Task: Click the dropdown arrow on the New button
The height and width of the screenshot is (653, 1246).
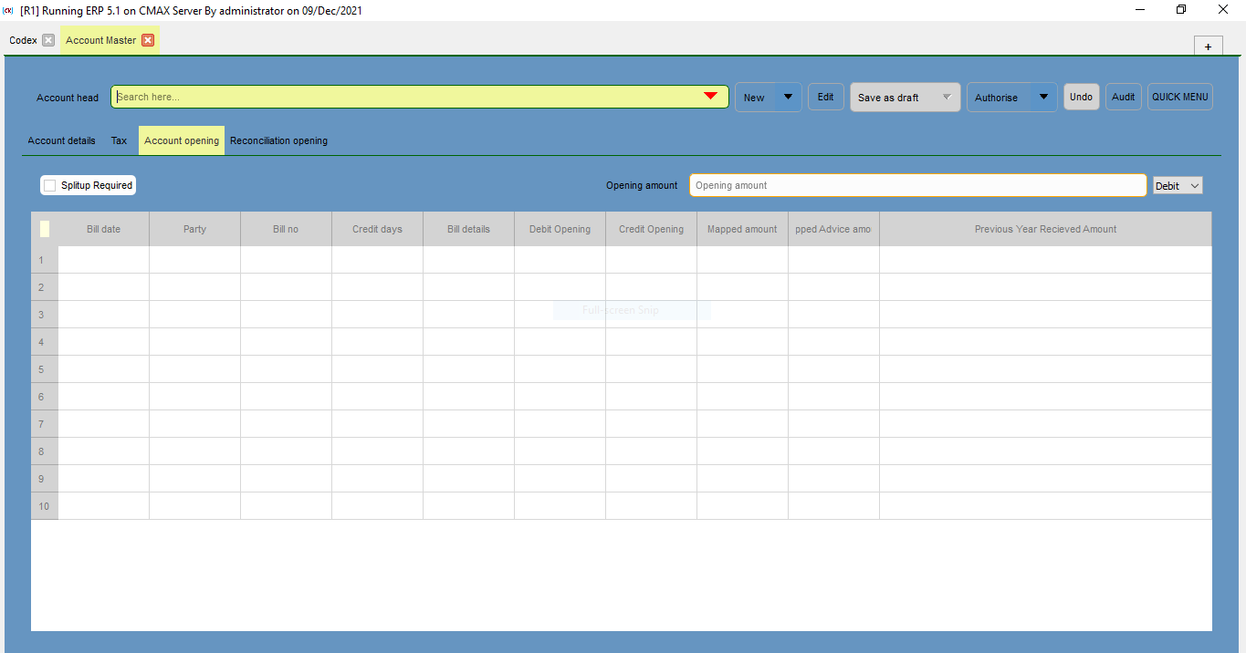Action: click(x=788, y=97)
